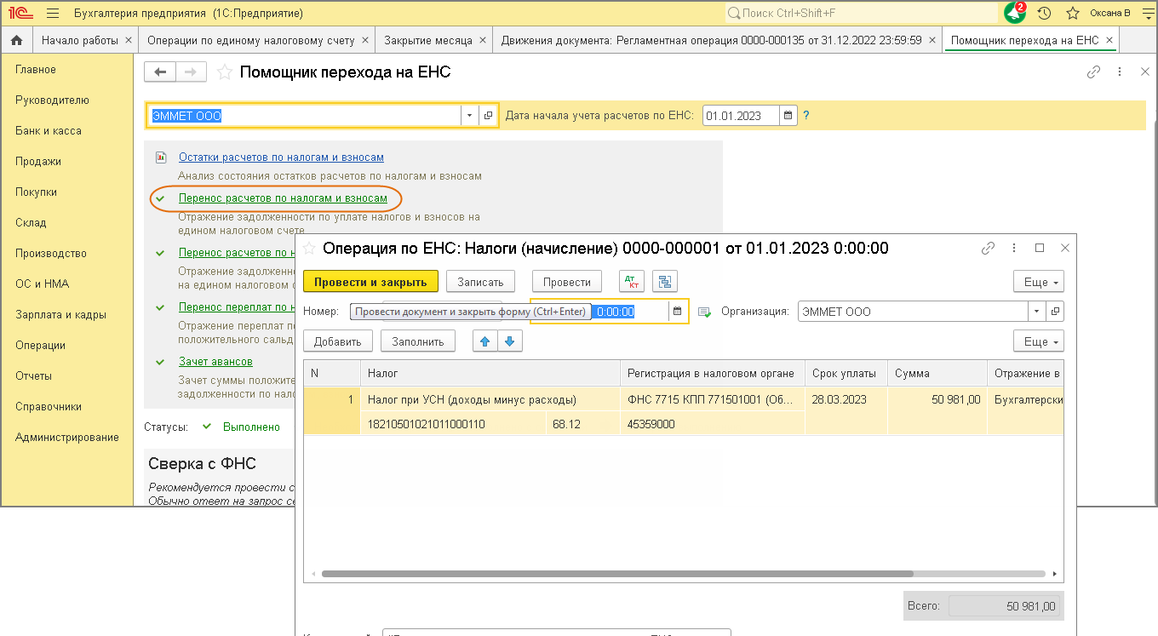
Task: Open calendar for document date field
Action: click(678, 312)
